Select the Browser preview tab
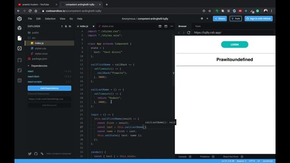 (182, 26)
